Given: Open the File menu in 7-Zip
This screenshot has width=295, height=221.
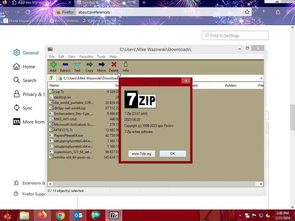Looking at the screenshot, I should click(x=52, y=57).
